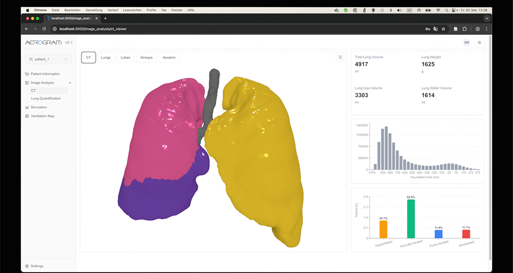Click the Image Analysis icon
The image size is (513, 273).
point(27,83)
